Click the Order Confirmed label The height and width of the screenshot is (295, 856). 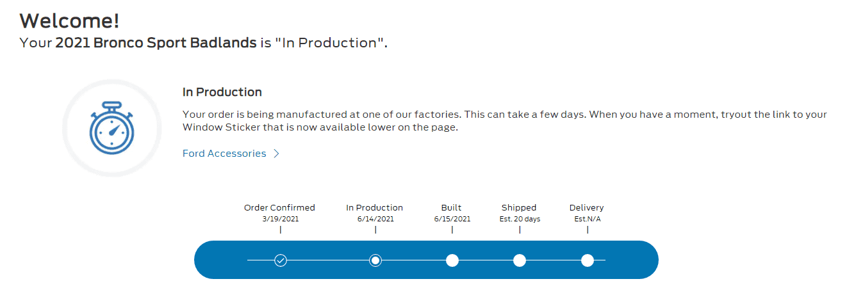tap(279, 208)
